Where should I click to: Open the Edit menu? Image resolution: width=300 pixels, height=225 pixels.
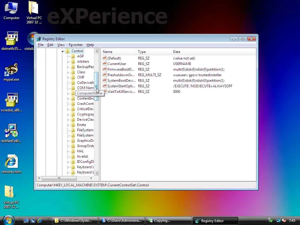[x=50, y=45]
